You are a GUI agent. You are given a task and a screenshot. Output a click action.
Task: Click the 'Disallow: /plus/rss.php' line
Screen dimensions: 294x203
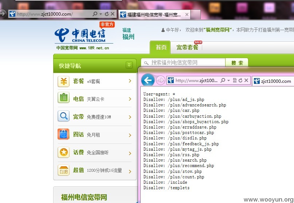[x=171, y=155]
